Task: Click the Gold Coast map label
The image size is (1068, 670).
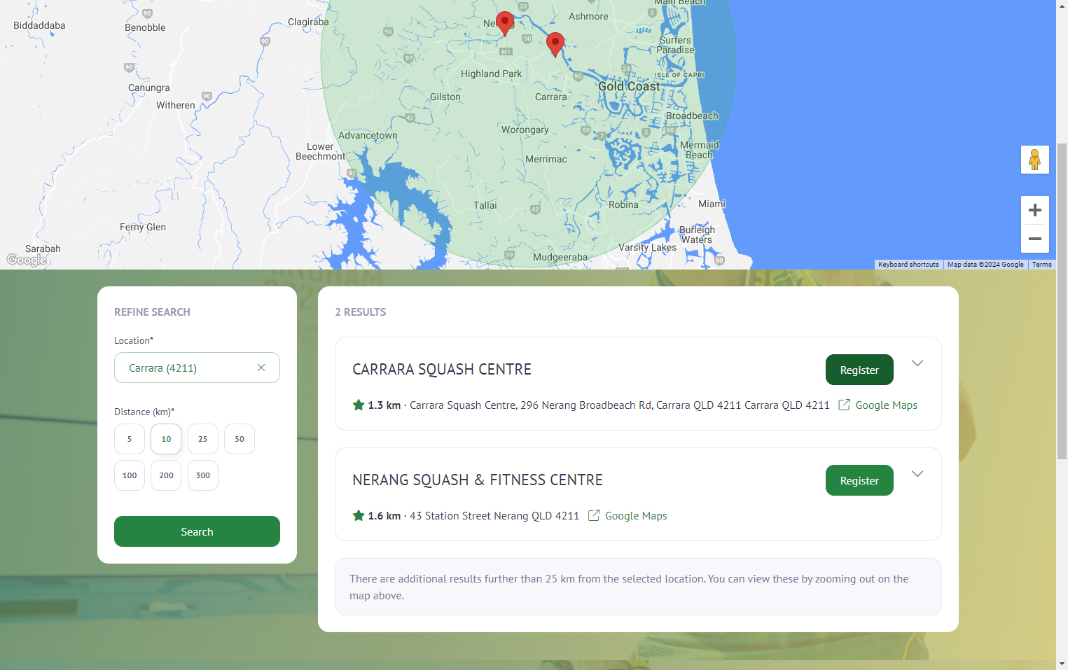Action: click(629, 86)
